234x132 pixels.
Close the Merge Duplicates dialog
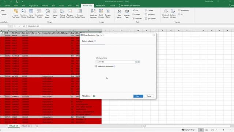[x=154, y=35]
